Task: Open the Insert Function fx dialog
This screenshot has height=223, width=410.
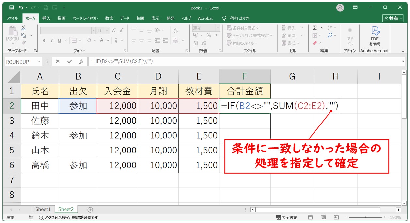Action: pos(81,61)
